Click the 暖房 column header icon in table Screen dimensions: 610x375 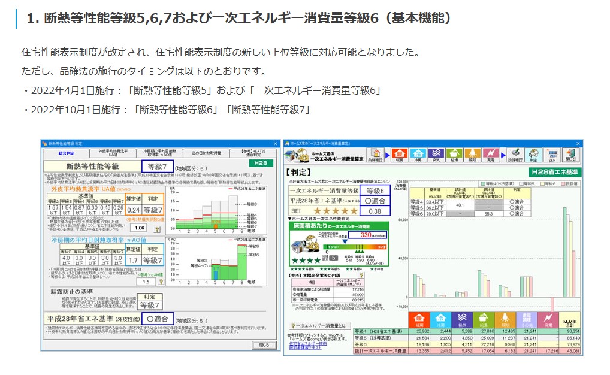419,319
